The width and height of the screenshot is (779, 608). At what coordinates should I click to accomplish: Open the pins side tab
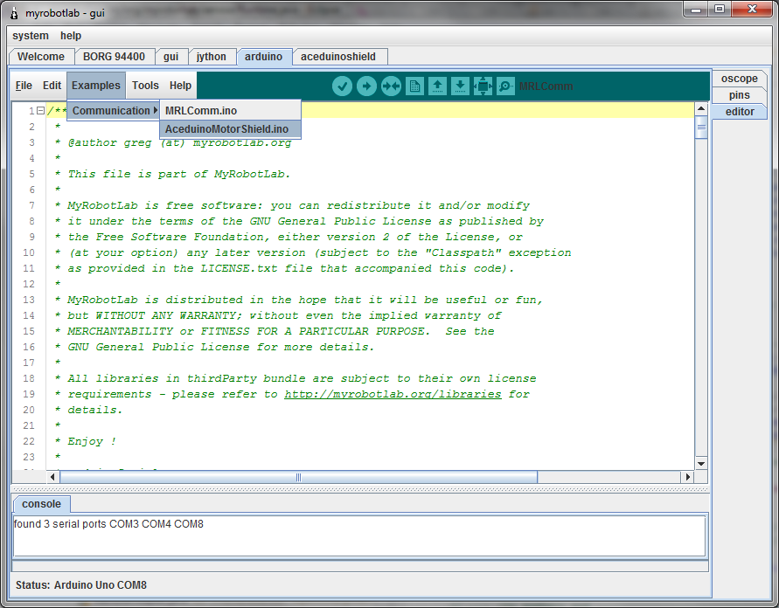740,95
